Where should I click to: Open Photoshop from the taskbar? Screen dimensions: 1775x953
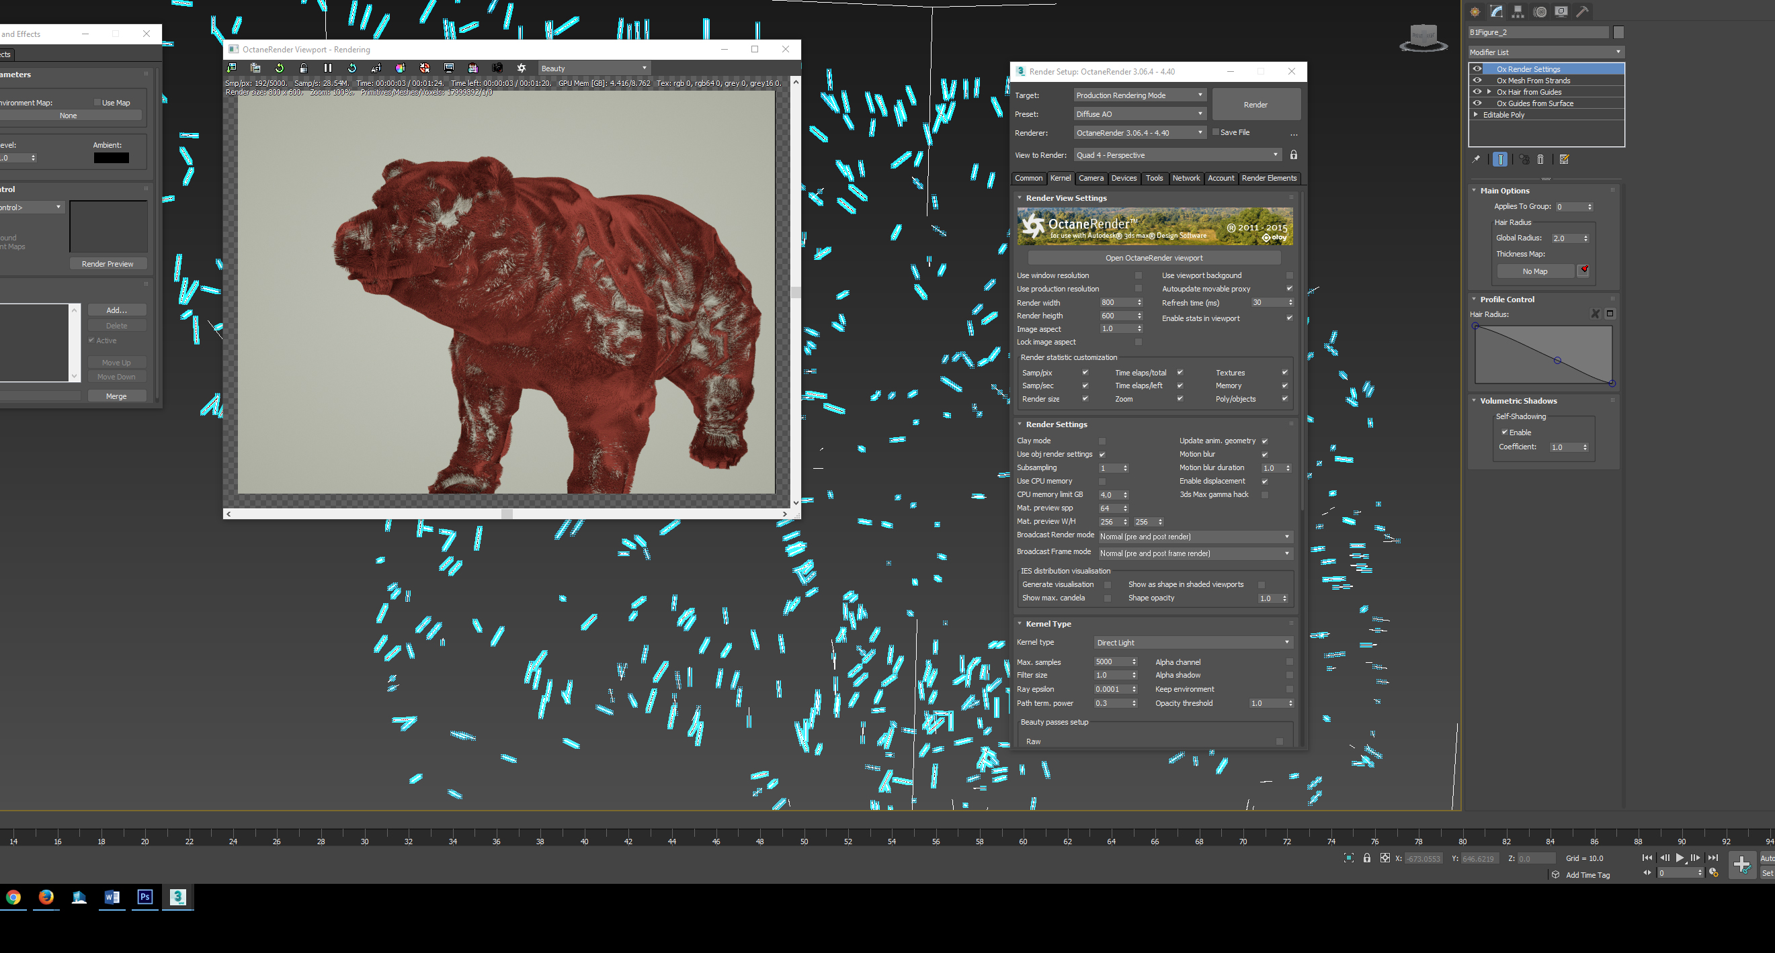coord(145,897)
